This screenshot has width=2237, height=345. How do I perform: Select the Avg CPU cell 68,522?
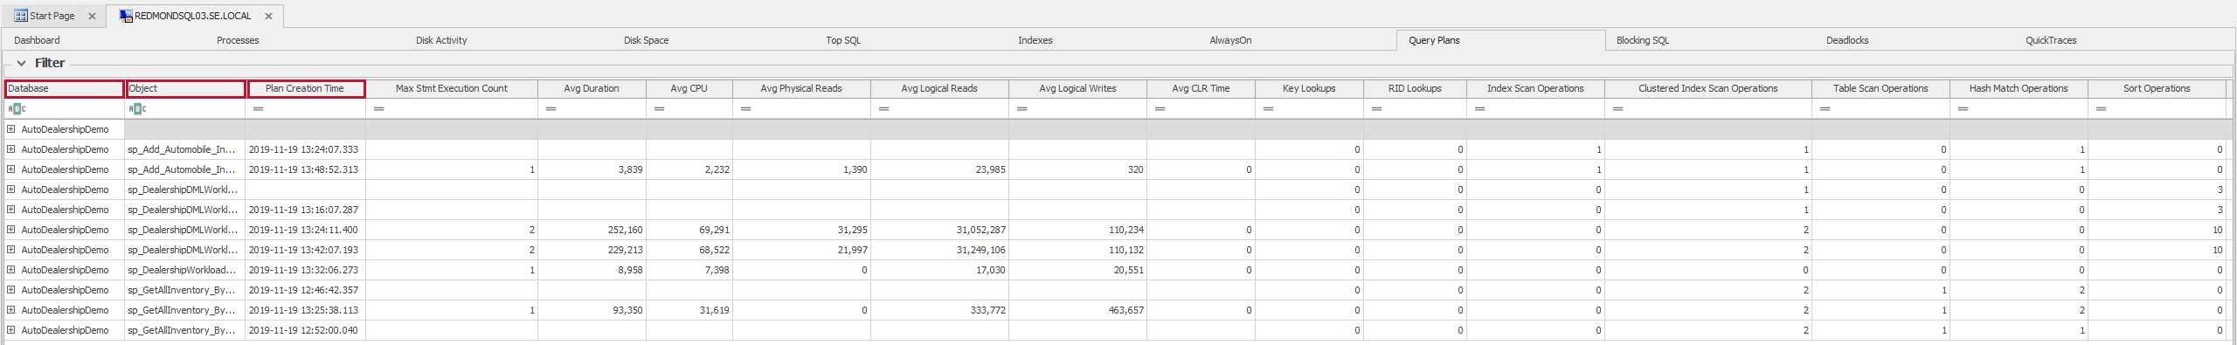click(x=689, y=250)
